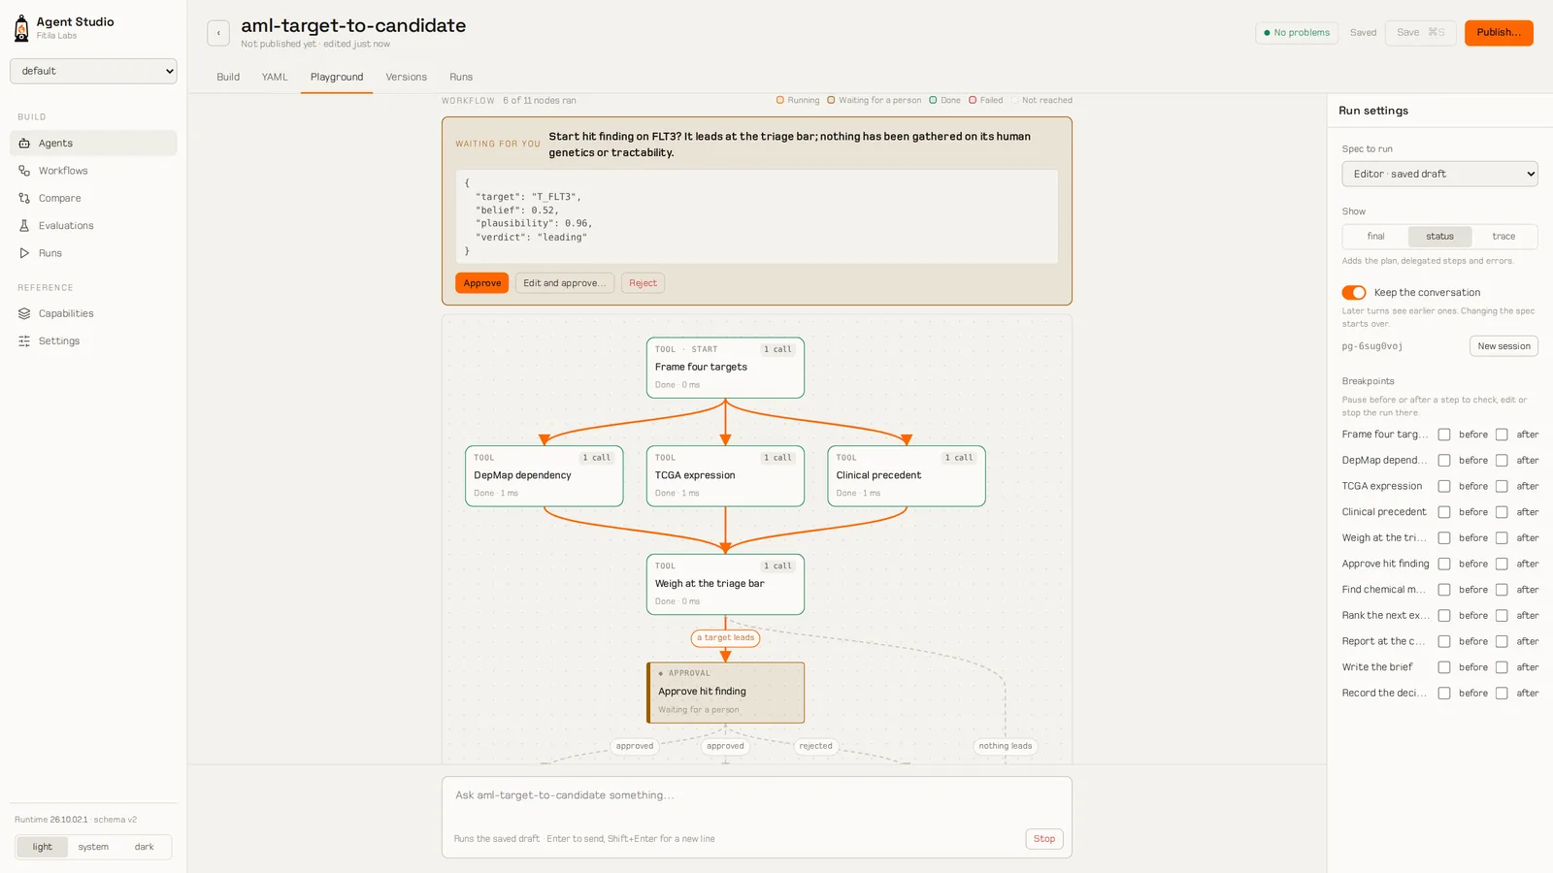Click the Capabilities layers icon
Screen dimensions: 1553x873
click(24, 314)
